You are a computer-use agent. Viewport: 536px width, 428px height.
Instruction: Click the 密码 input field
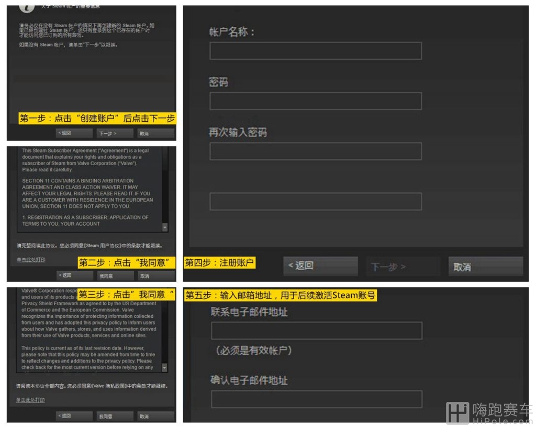click(316, 101)
